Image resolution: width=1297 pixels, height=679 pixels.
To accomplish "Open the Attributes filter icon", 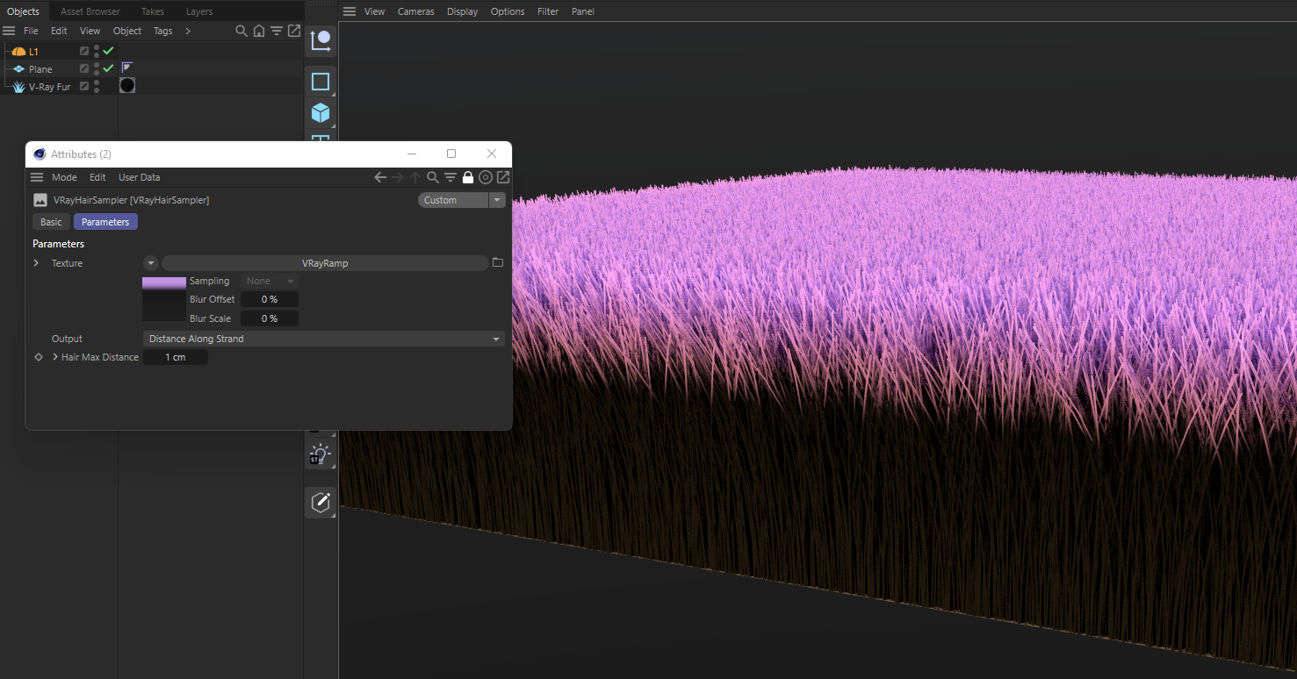I will point(450,177).
